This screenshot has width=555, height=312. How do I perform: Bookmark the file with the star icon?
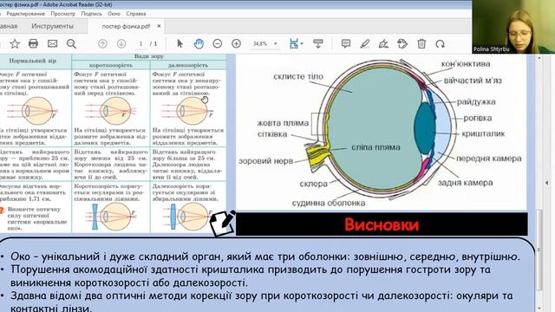coord(15,44)
